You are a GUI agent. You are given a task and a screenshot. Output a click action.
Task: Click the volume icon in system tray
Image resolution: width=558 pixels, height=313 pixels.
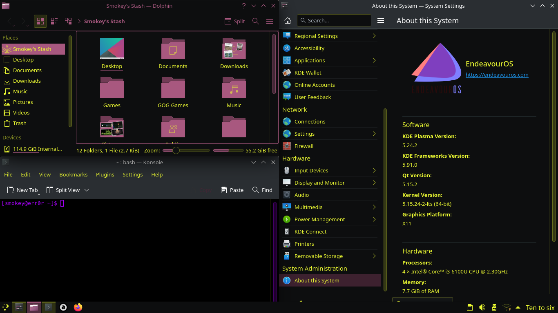pyautogui.click(x=482, y=307)
